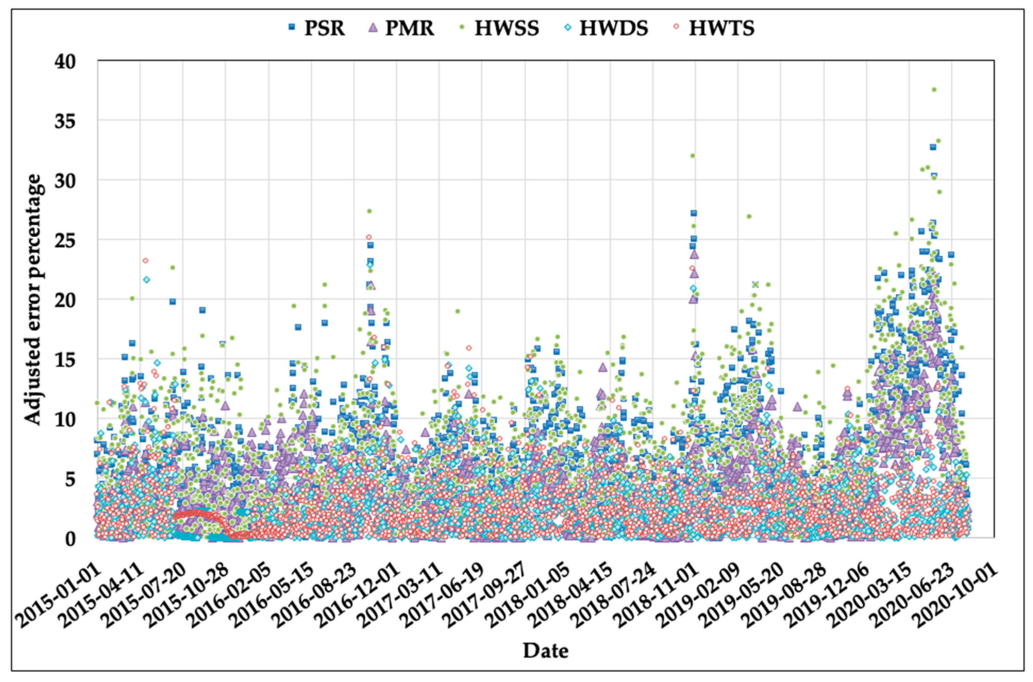Screen dimensions: 1033x682
Task: Select the HWDS legend label text
Action: (x=614, y=28)
